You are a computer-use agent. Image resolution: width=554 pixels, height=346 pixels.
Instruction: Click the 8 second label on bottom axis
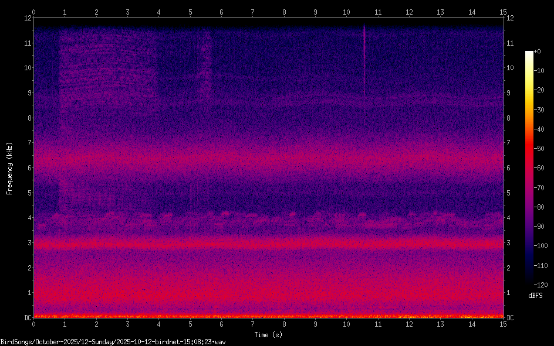click(x=284, y=324)
